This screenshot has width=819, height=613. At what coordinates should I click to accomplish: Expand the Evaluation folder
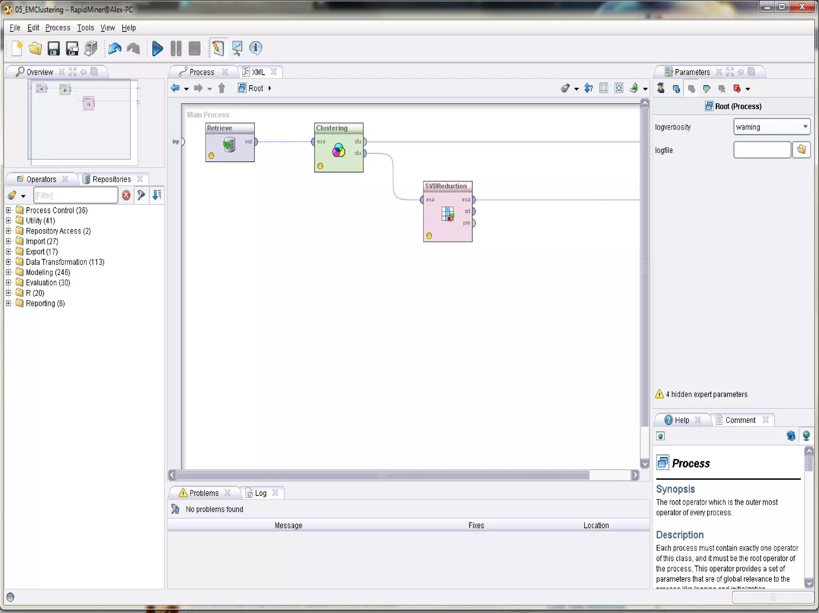point(8,282)
